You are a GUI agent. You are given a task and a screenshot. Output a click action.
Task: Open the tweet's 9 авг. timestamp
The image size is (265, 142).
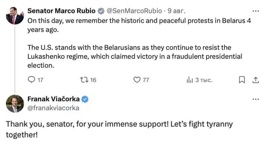click(176, 11)
